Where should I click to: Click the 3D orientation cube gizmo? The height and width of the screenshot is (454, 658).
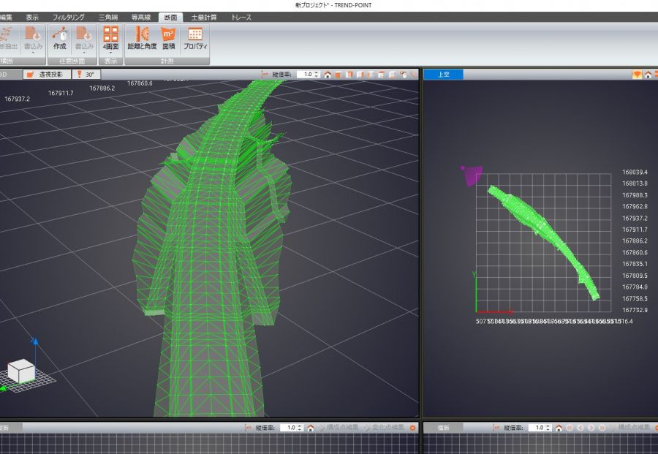[x=21, y=371]
